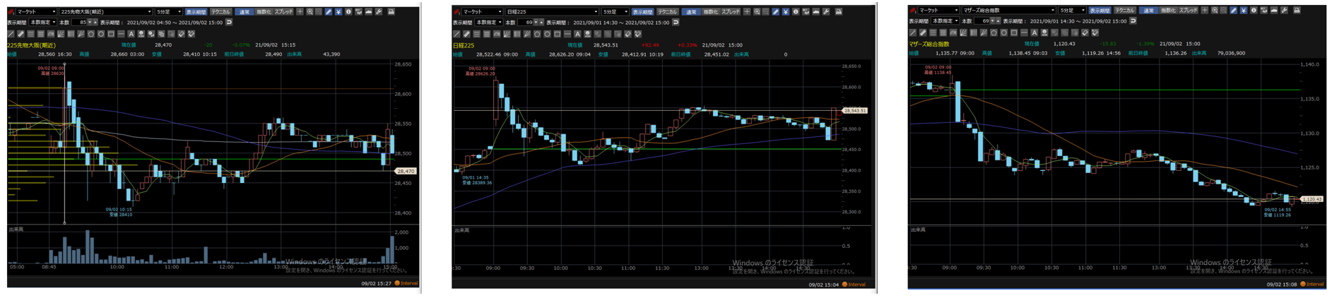The width and height of the screenshot is (1332, 298).
Task: Toggle yen price display in マザーズ chart
Action: click(1243, 11)
